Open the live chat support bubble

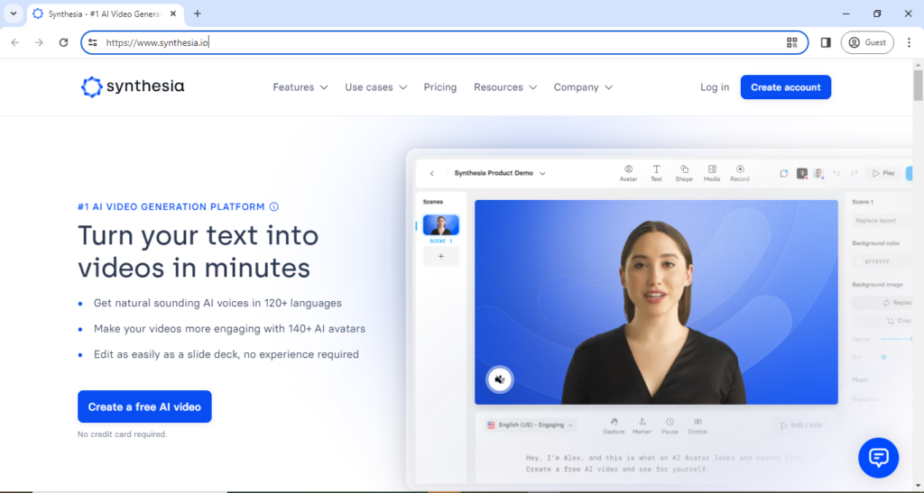pos(878,457)
